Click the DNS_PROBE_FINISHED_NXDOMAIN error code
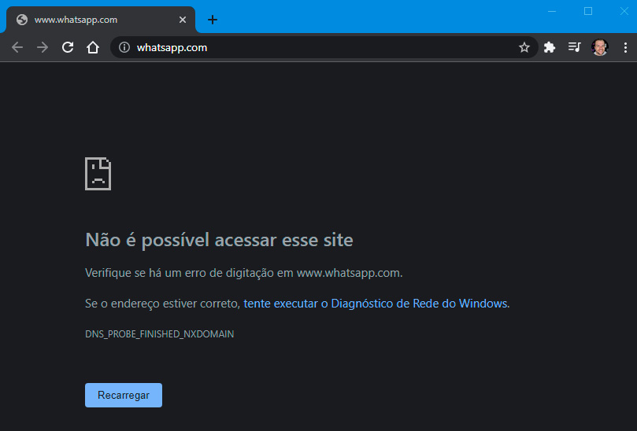637x431 pixels. [159, 334]
